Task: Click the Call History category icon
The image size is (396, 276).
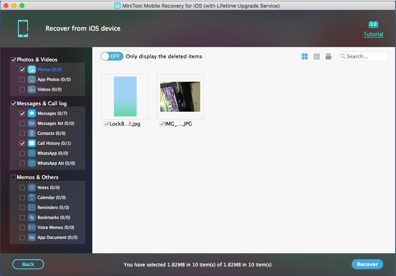Action: pyautogui.click(x=32, y=143)
